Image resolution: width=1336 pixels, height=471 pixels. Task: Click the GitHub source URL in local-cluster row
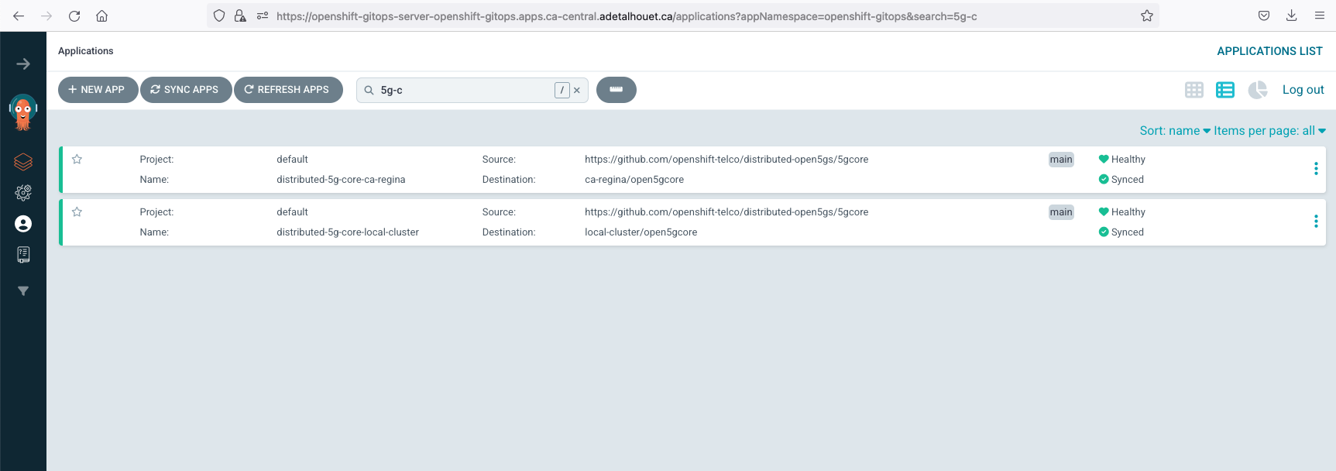pyautogui.click(x=726, y=211)
